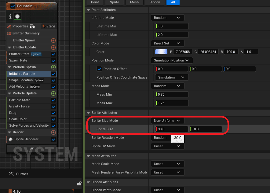Open the Color swatch picker
This screenshot has width=270, height=193.
161,52
